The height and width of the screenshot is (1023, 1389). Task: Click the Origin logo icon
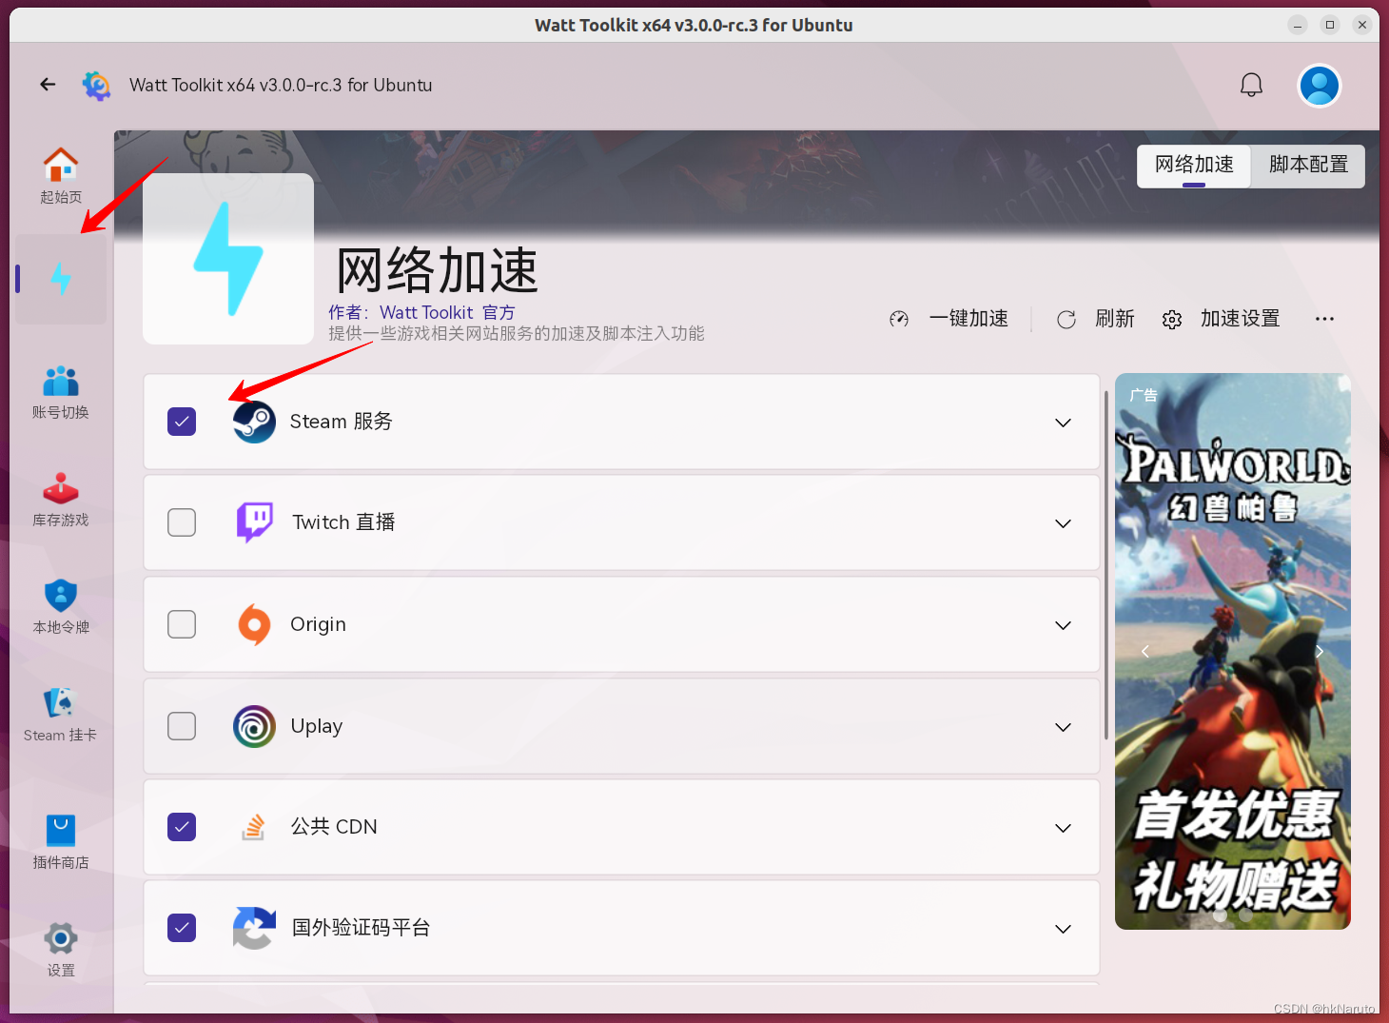click(254, 624)
